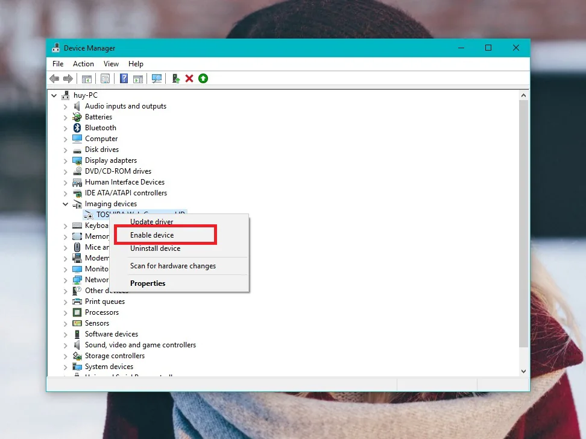Expand the Display adapters node
This screenshot has height=439, width=586.
65,161
